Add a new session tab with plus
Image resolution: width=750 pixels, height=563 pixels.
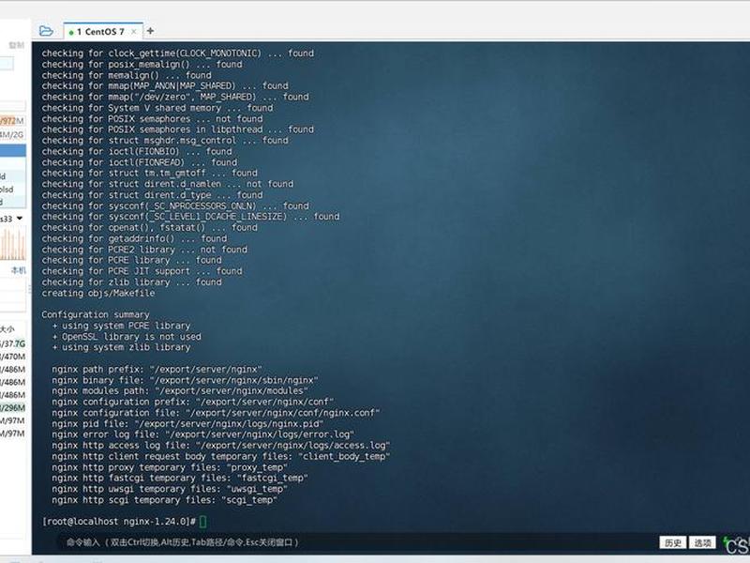pos(150,31)
